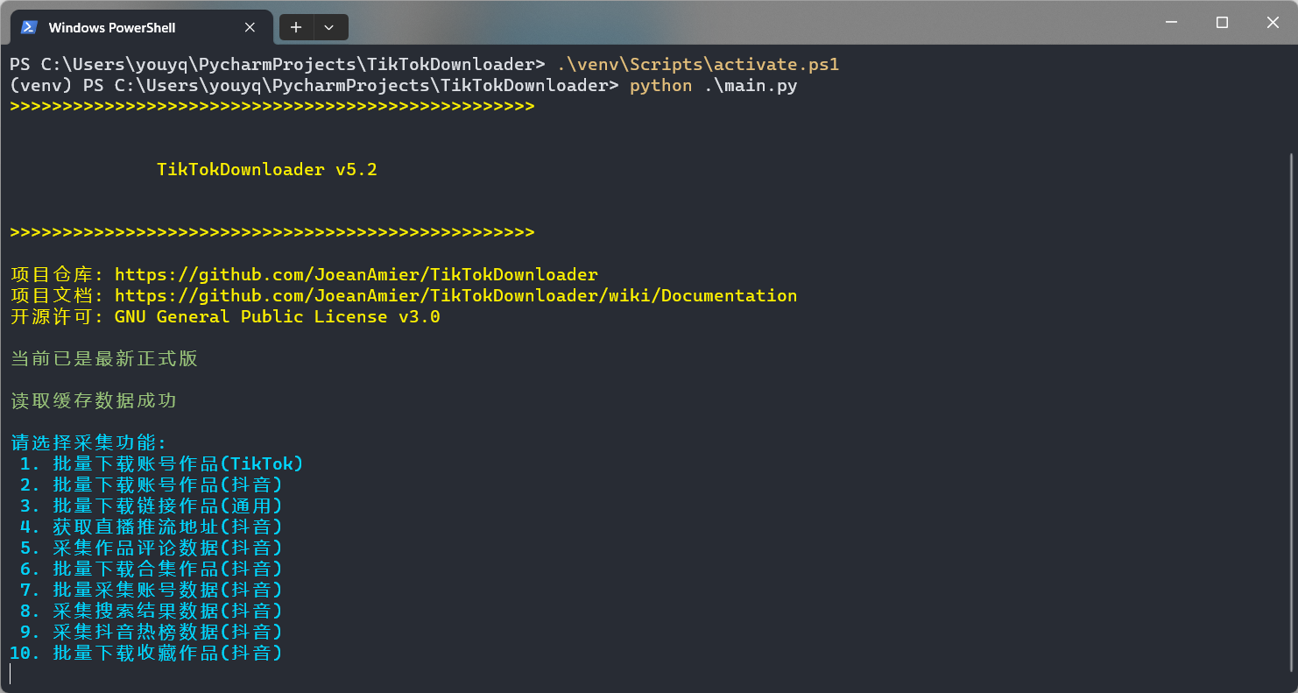The width and height of the screenshot is (1298, 693).
Task: Click option 10 批量下载收藏作品(抖音)
Action: [x=146, y=654]
